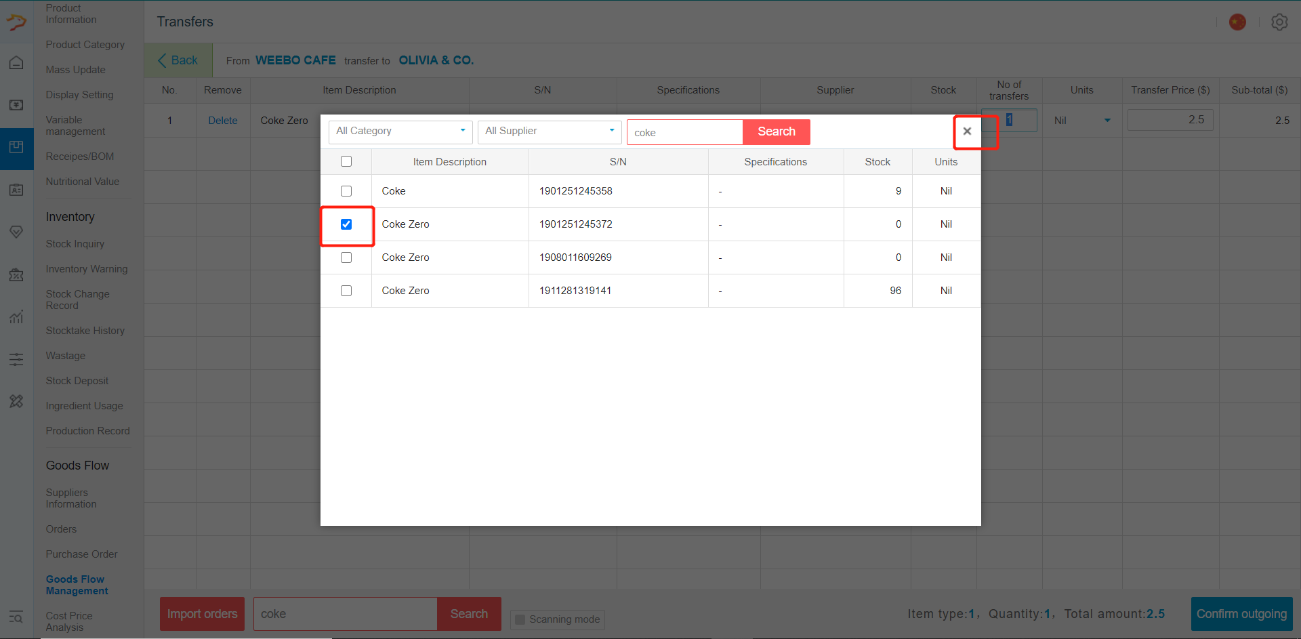
Task: Enable Scanning mode checkbox
Action: coord(520,619)
